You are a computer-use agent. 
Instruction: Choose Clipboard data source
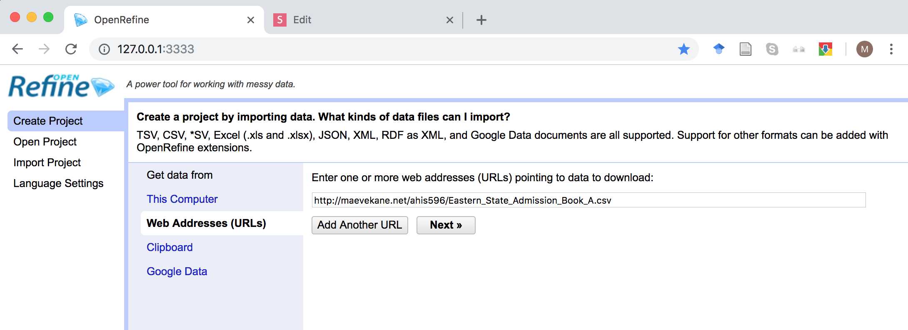click(170, 247)
